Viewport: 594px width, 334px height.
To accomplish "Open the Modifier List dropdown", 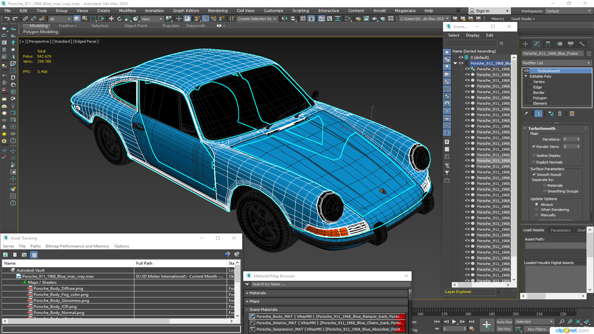I will click(557, 63).
